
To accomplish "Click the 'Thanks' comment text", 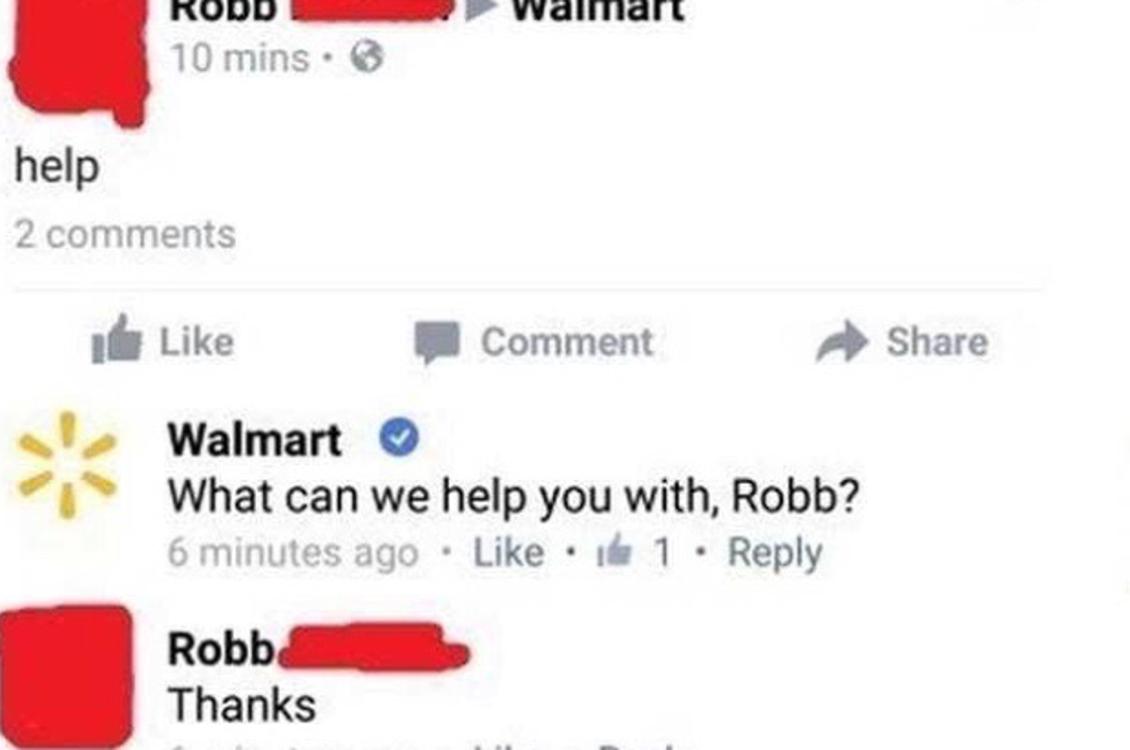I will coord(242,706).
